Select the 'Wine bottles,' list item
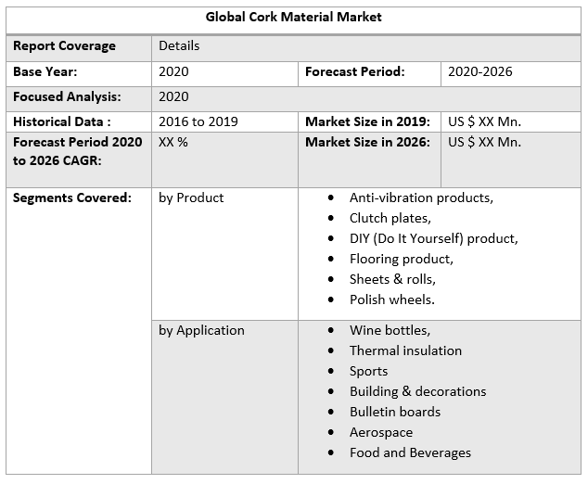588x484 pixels. [390, 330]
